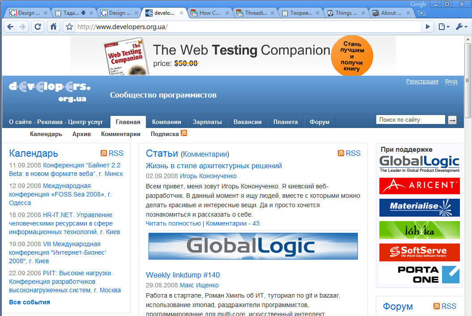Open 'Комментарии - 43' link

coord(232,223)
